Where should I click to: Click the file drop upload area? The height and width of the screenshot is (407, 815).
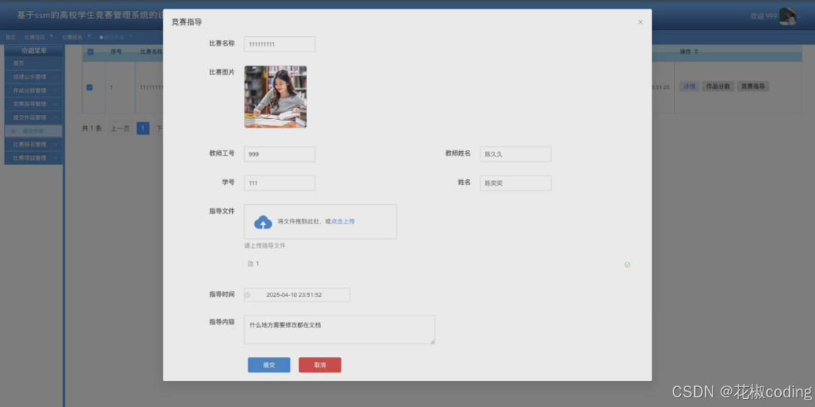pyautogui.click(x=320, y=221)
